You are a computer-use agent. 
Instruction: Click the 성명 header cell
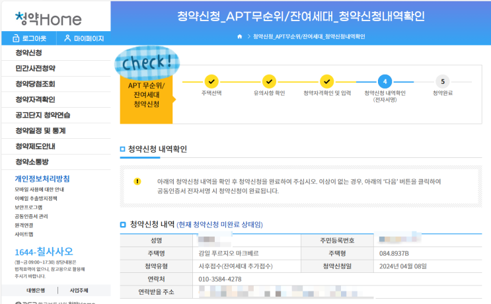point(156,241)
